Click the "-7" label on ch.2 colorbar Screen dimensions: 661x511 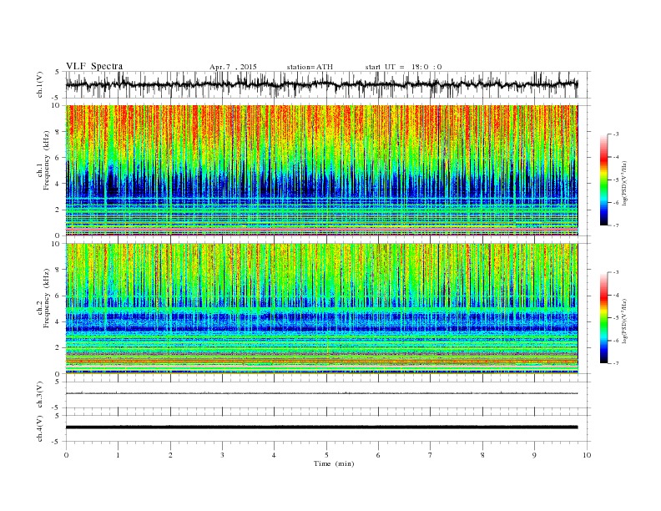616,363
